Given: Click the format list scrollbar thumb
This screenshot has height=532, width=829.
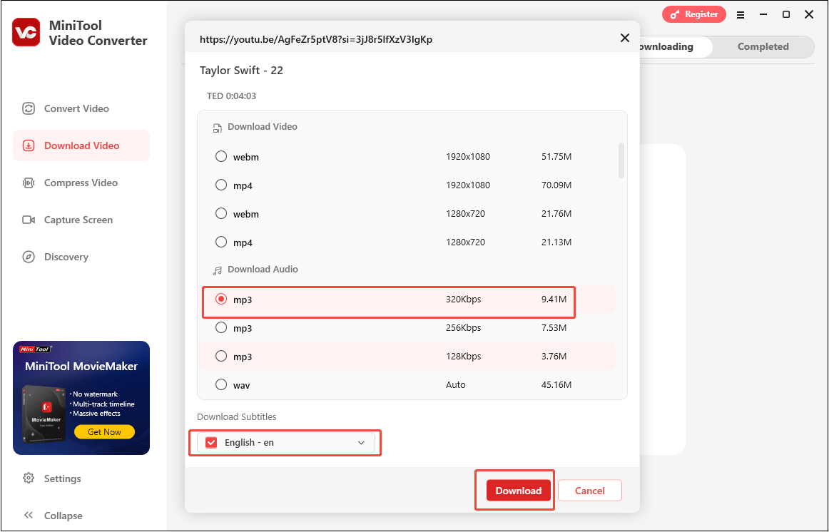Looking at the screenshot, I should tap(621, 160).
